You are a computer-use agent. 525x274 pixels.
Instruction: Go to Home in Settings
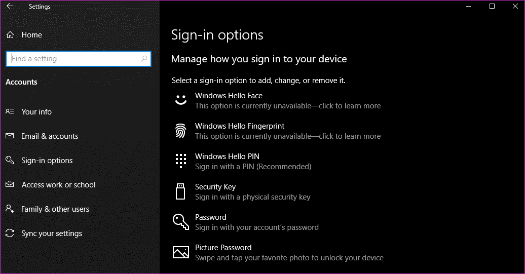[32, 35]
